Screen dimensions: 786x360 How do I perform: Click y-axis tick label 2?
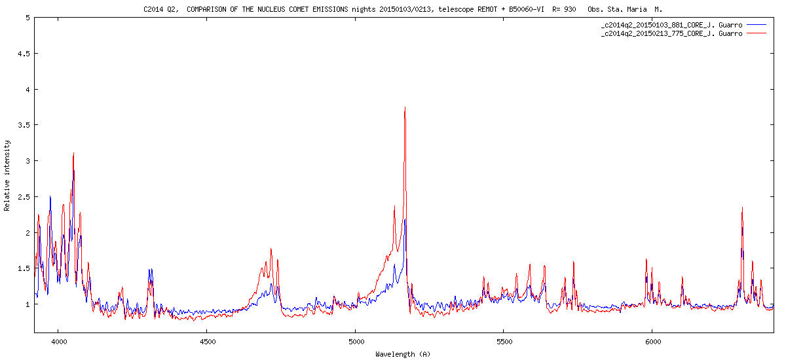[x=28, y=233]
